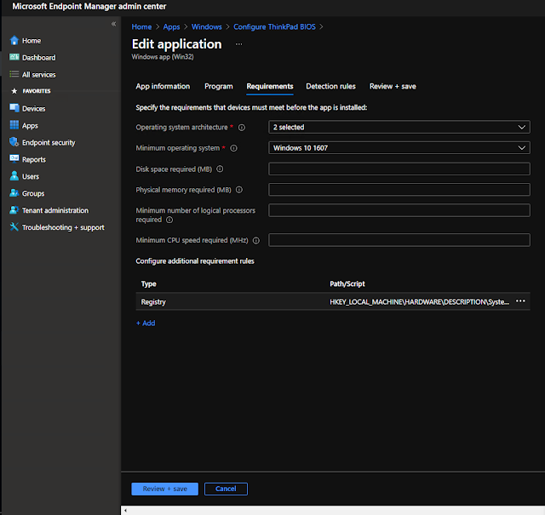Click the + Add requirement rule link
The width and height of the screenshot is (545, 515).
tap(146, 323)
